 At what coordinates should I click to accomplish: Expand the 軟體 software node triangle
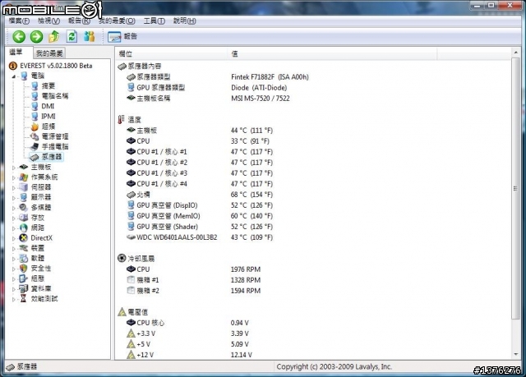pyautogui.click(x=14, y=259)
